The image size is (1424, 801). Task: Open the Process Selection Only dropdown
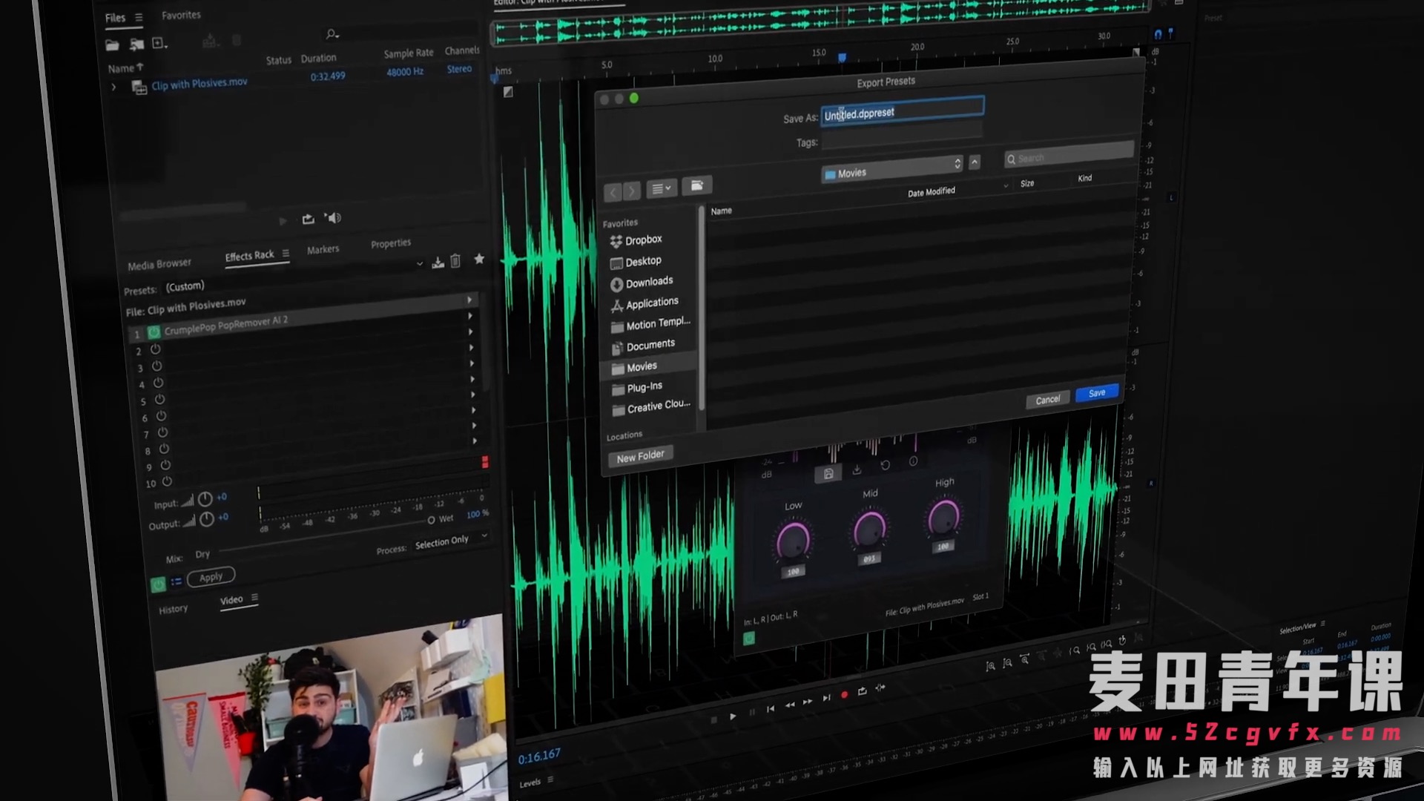point(451,541)
